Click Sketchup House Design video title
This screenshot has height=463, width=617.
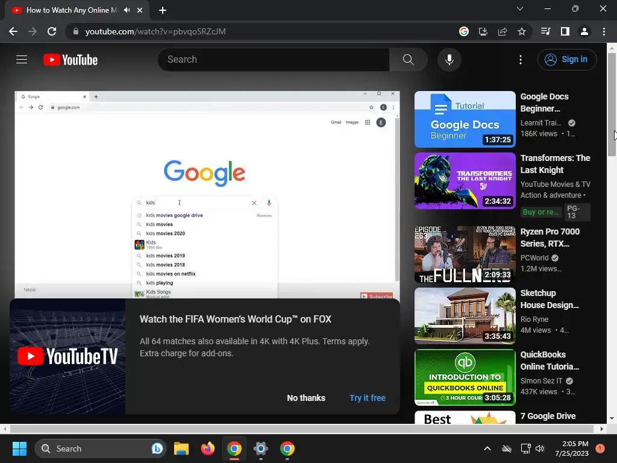point(550,299)
